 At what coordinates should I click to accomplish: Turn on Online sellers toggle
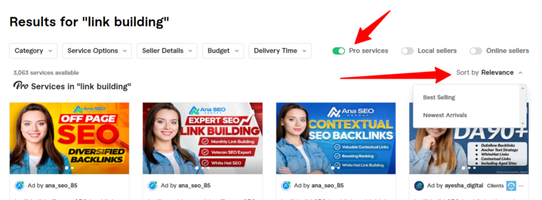[476, 51]
